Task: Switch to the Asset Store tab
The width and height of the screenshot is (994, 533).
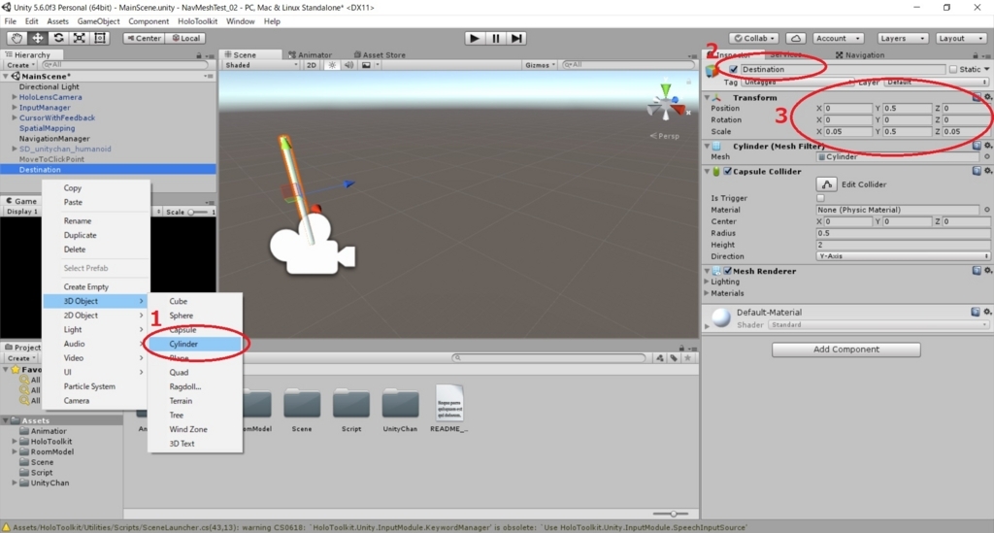Action: 380,54
